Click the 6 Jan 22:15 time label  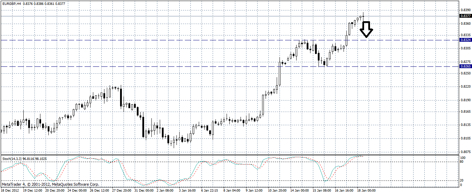pos(209,191)
